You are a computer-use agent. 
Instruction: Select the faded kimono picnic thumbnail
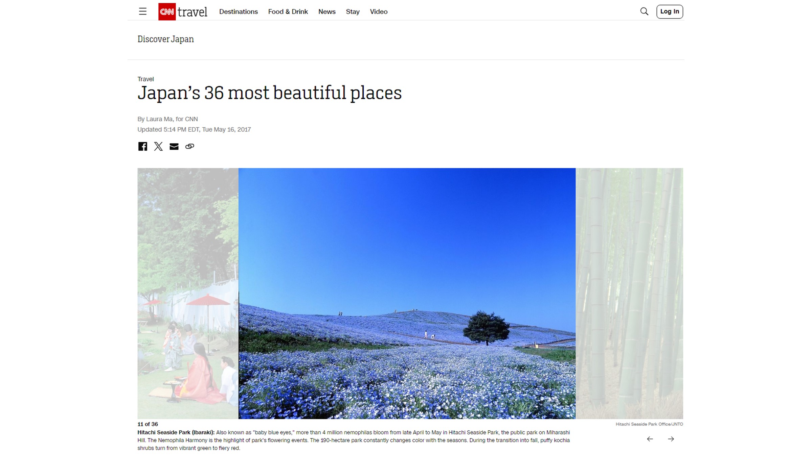pos(188,293)
